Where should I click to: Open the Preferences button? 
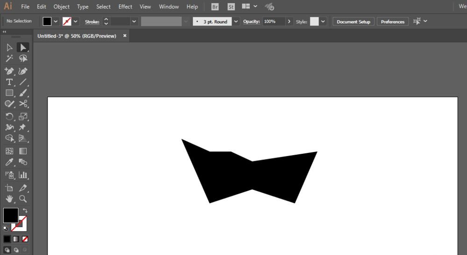click(x=393, y=21)
